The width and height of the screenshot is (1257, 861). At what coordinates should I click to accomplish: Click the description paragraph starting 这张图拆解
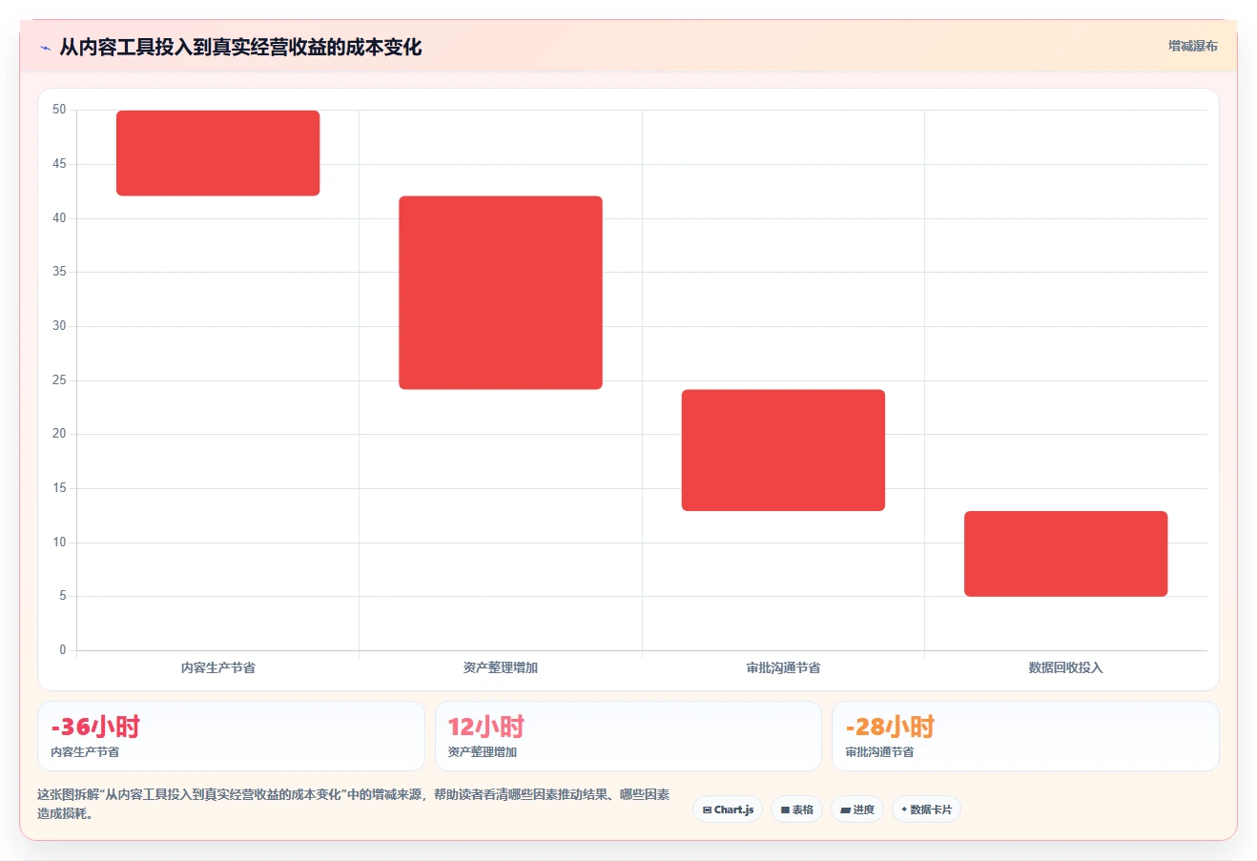point(354,804)
